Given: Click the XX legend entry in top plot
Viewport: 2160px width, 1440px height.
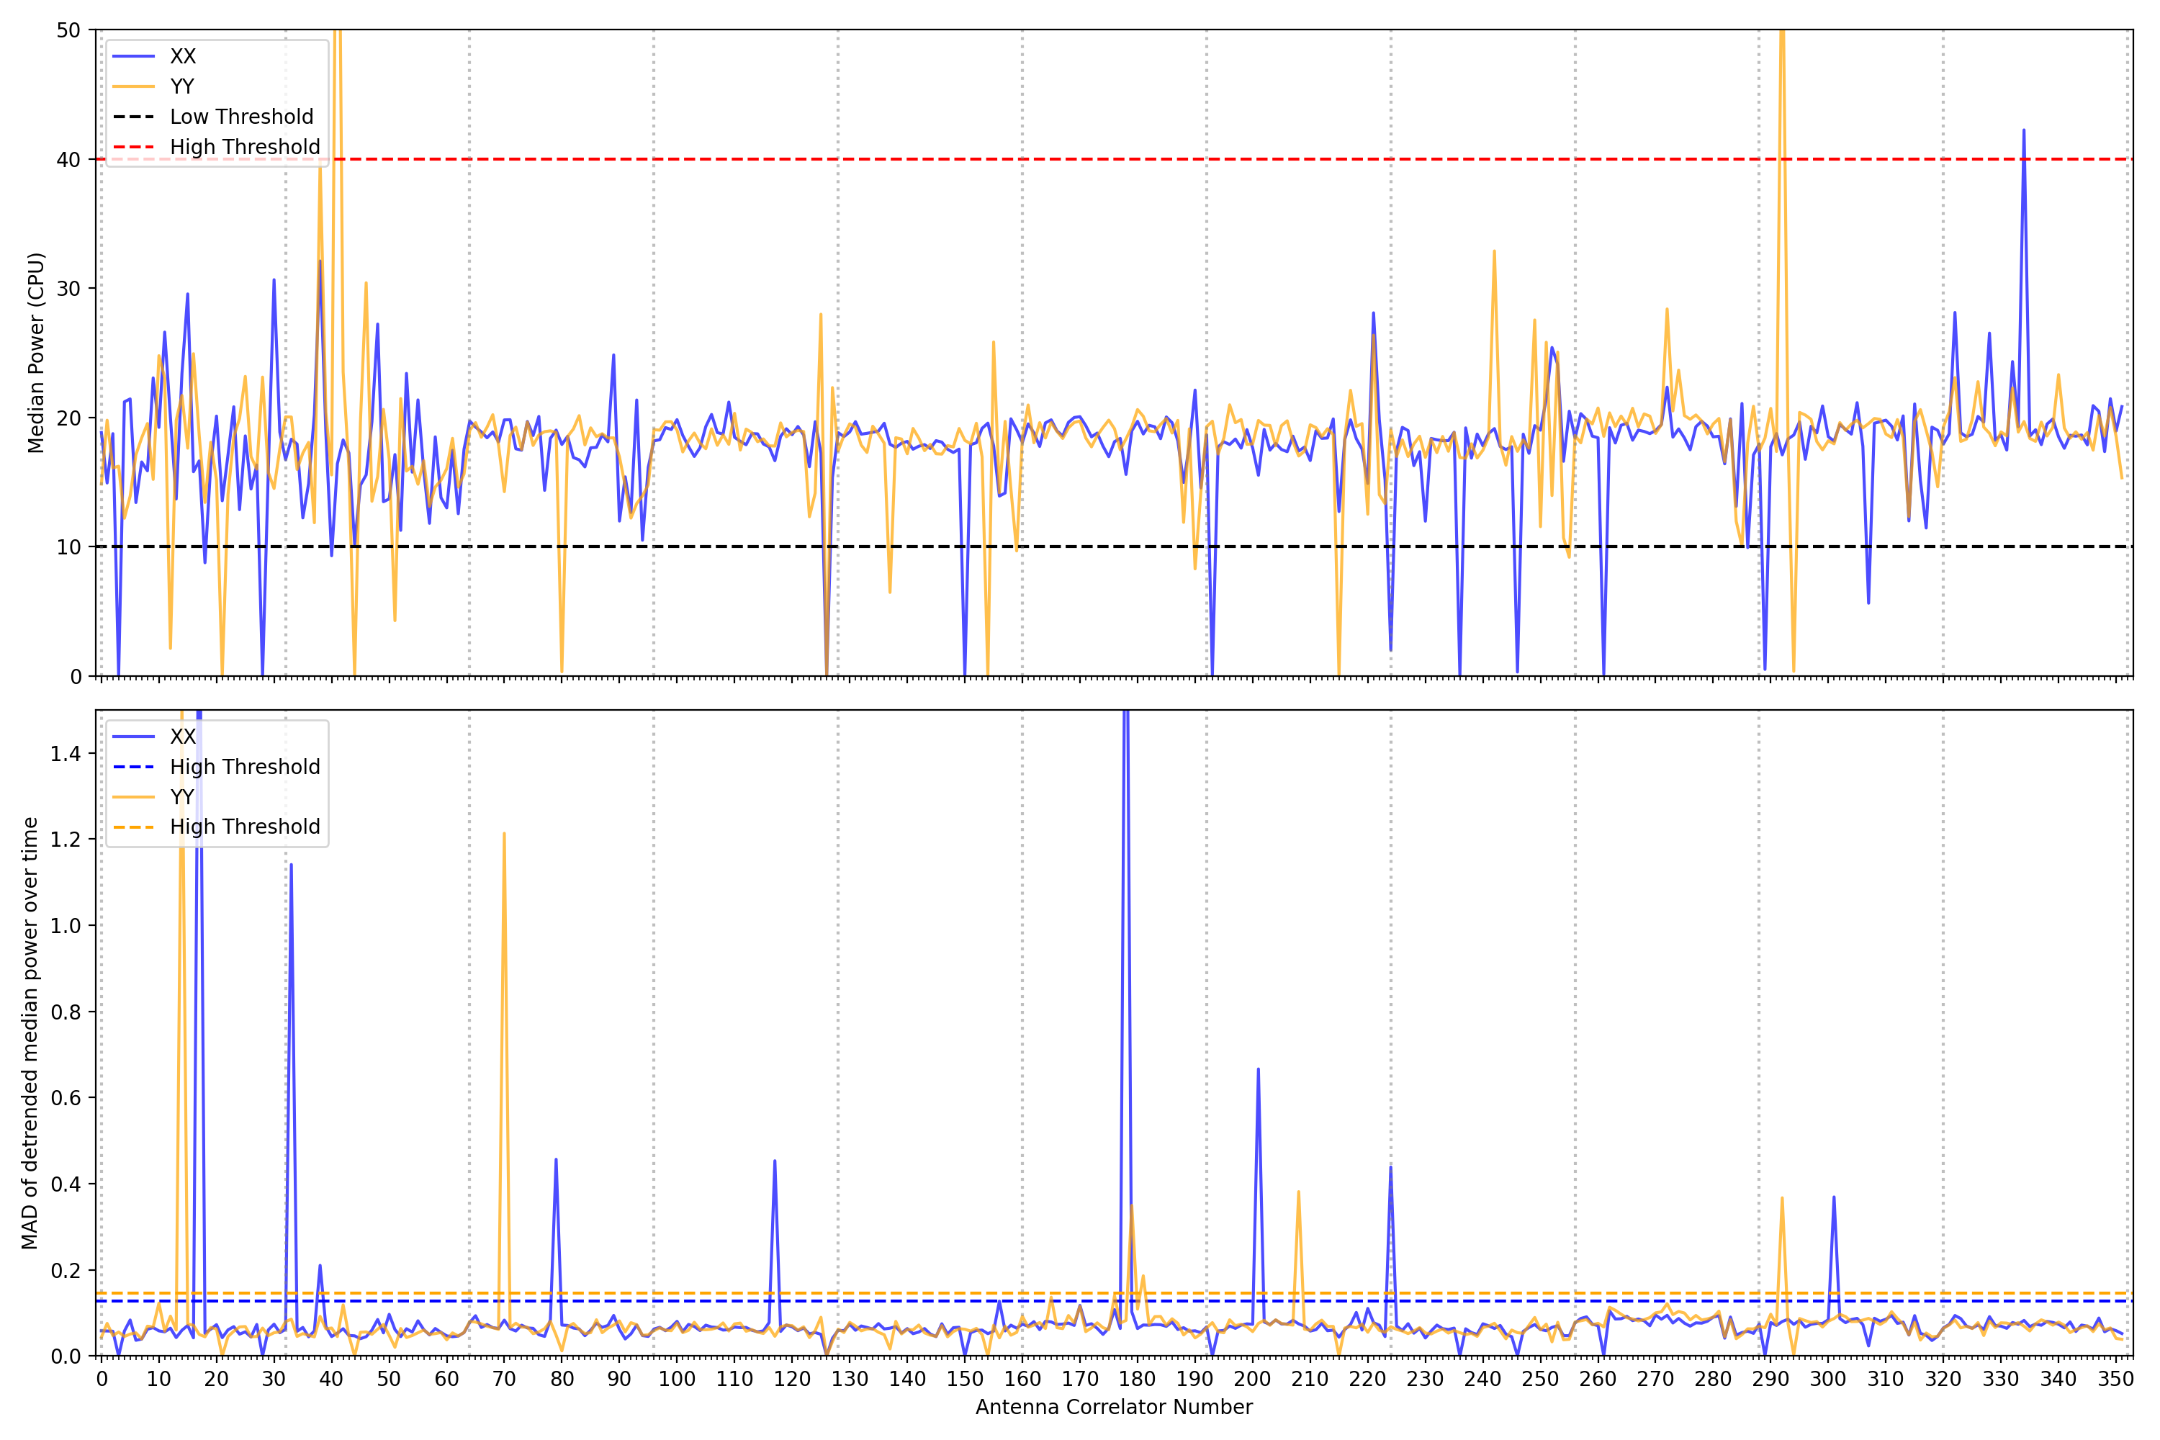Looking at the screenshot, I should 182,56.
